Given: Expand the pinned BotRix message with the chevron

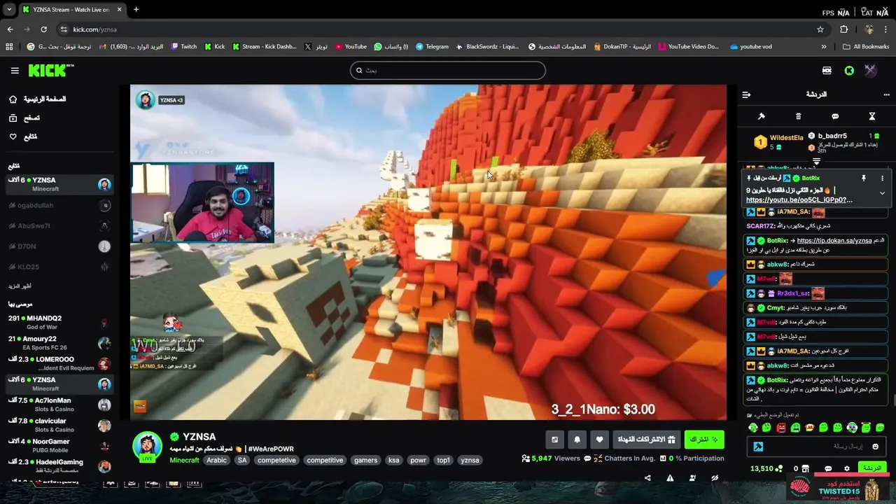Looking at the screenshot, I should pos(882,192).
